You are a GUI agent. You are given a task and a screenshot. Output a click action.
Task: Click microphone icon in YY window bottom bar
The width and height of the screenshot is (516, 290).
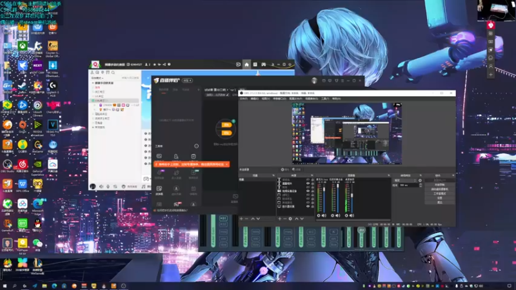tap(108, 186)
